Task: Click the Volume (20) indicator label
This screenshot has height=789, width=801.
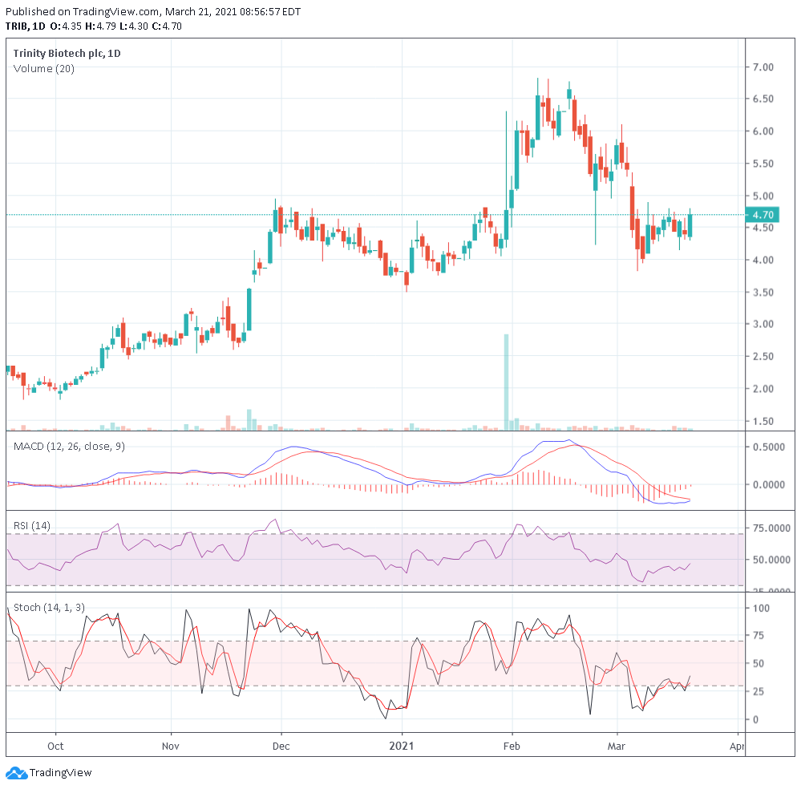Action: pyautogui.click(x=44, y=68)
